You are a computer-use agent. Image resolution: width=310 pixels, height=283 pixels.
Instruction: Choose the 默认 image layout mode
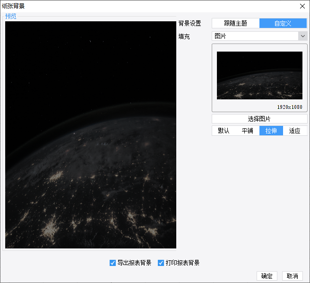pos(224,131)
